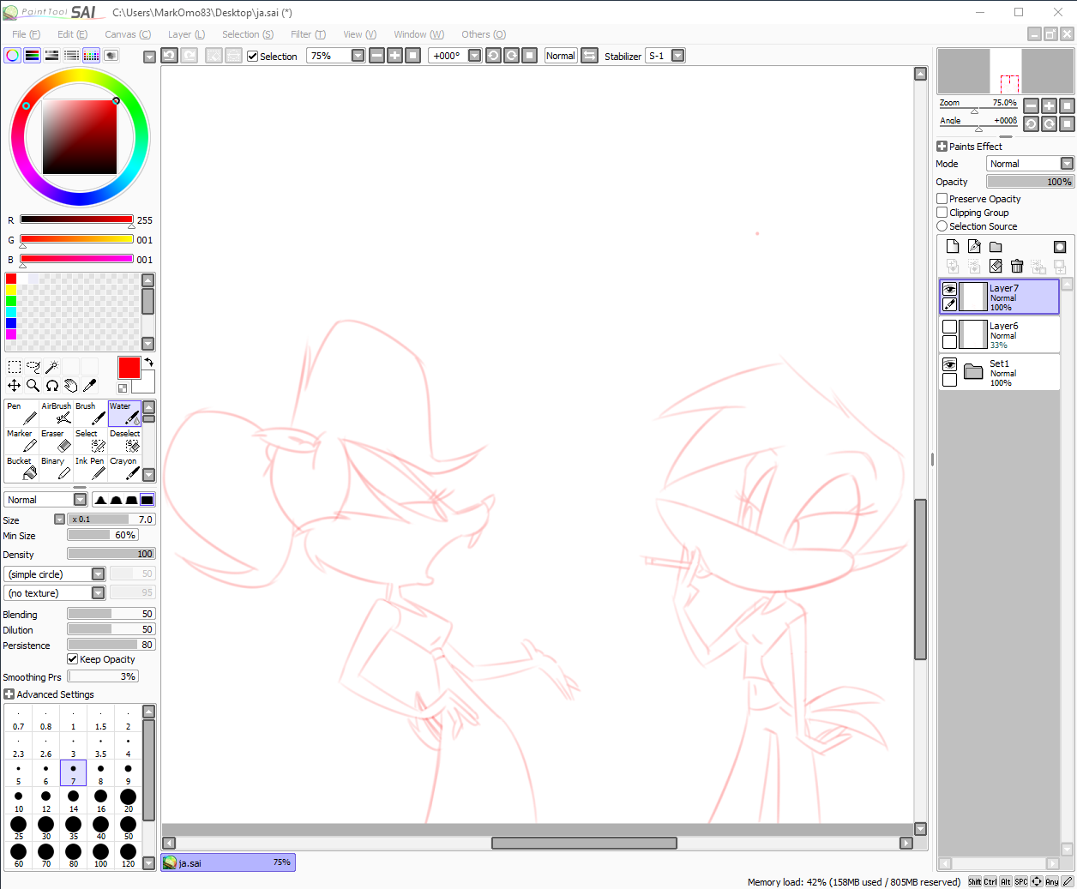The width and height of the screenshot is (1077, 889).
Task: Open the Canvas menu
Action: pyautogui.click(x=128, y=34)
